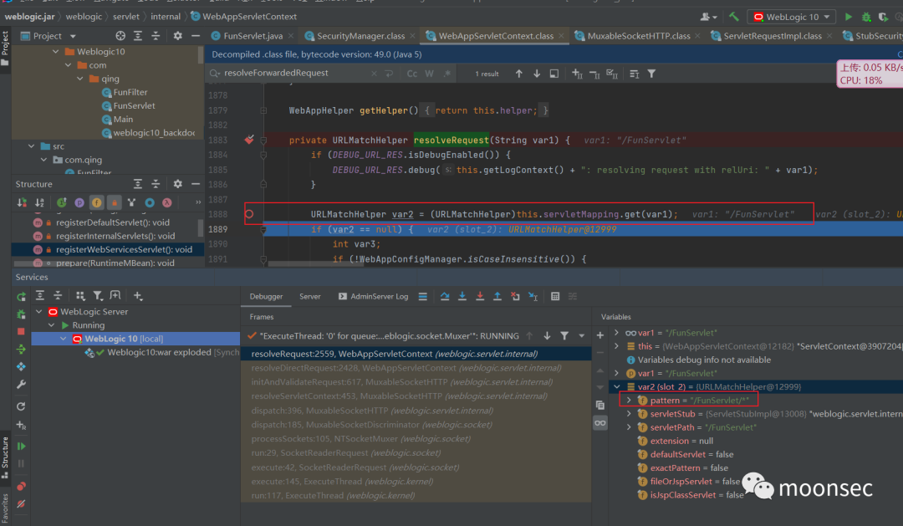Image resolution: width=903 pixels, height=526 pixels.
Task: Open the WebLogic 10 run configuration dropdown
Action: (x=792, y=17)
